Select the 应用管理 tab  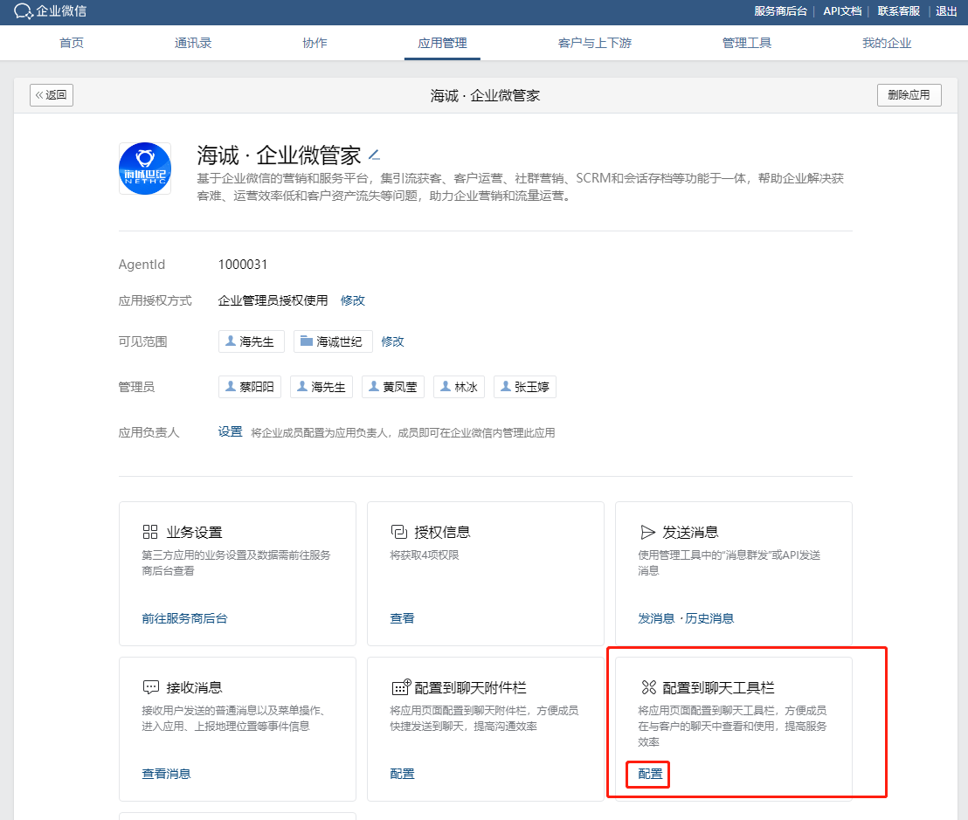click(442, 43)
